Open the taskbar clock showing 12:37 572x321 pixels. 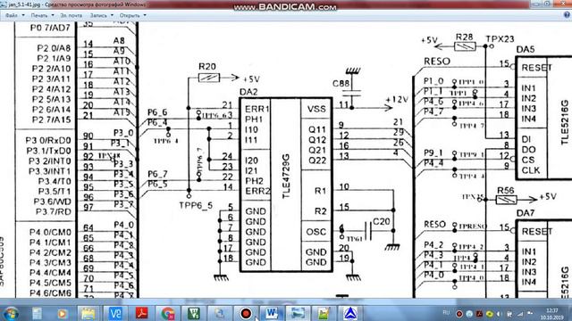(x=552, y=314)
